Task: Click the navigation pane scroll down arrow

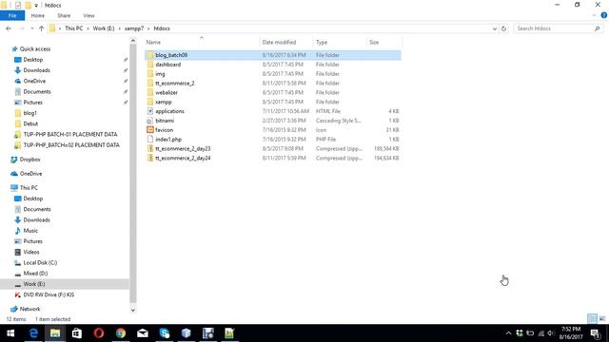Action: pos(133,311)
